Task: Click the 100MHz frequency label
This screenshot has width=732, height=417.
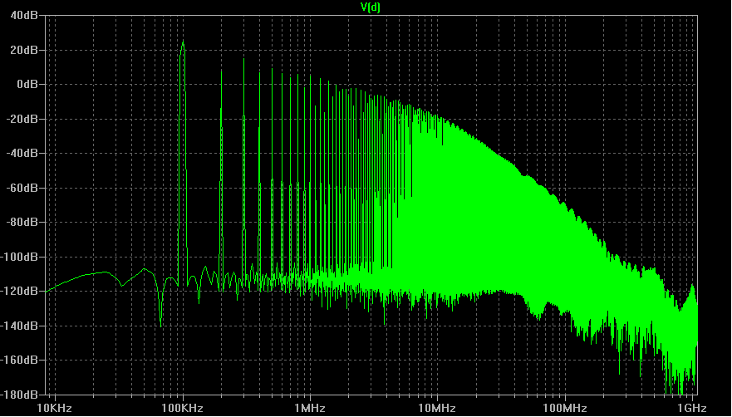Action: 565,409
